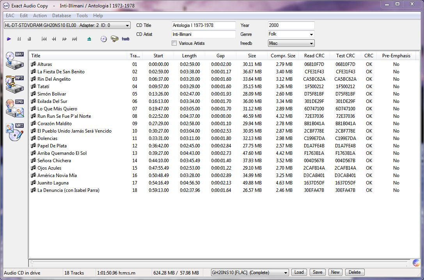
Task: Click the CD Artist input field
Action: point(204,34)
